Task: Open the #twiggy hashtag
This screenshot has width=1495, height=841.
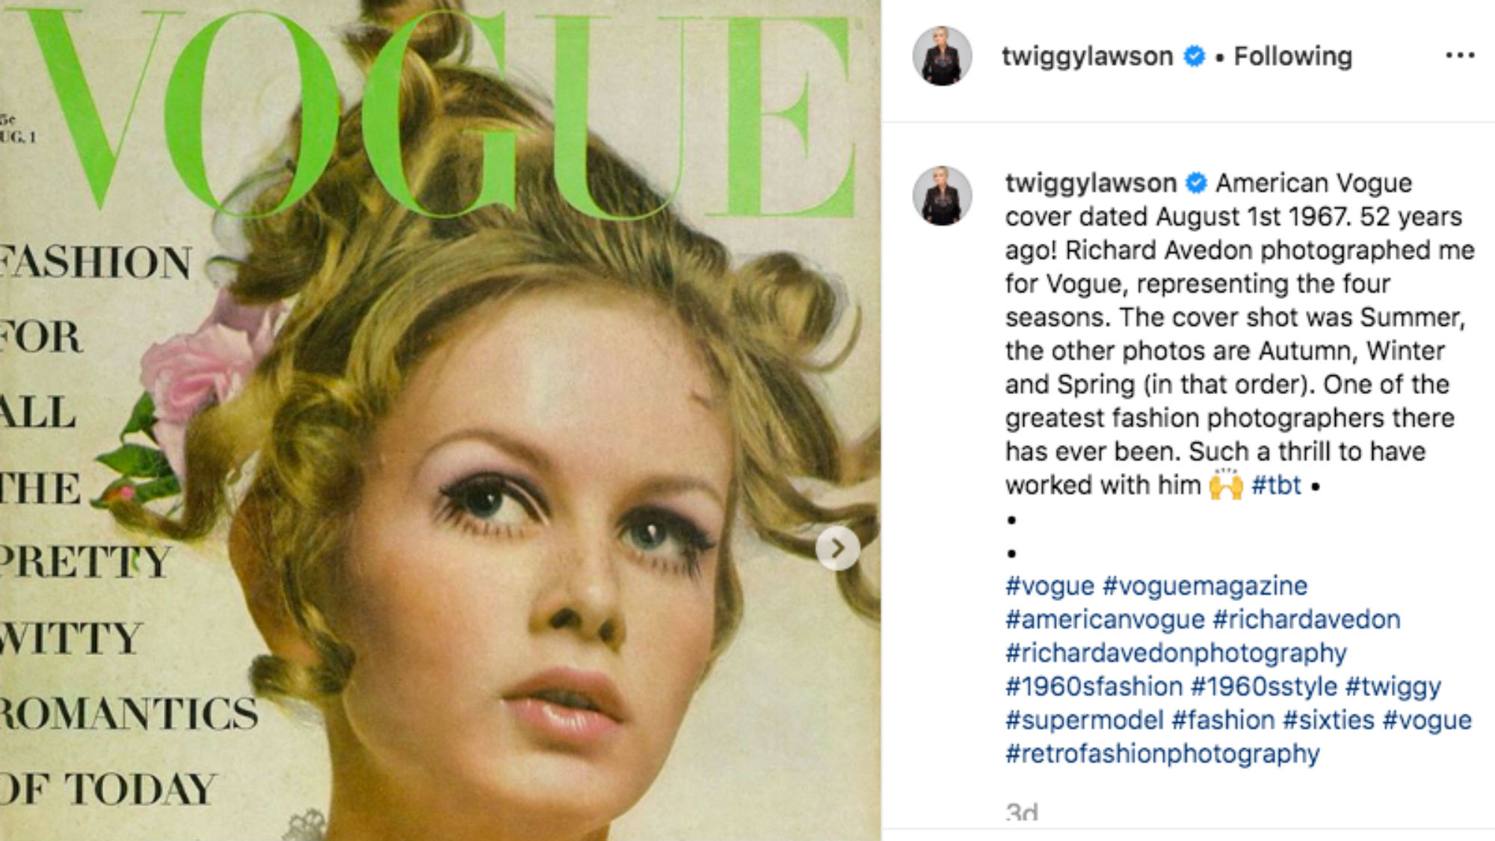Action: click(1393, 686)
